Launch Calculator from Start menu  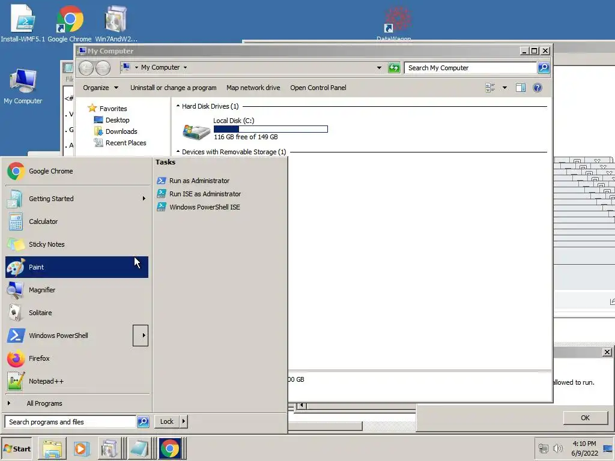[76, 221]
